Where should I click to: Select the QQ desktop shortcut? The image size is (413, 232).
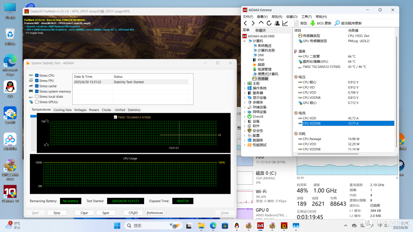10,89
